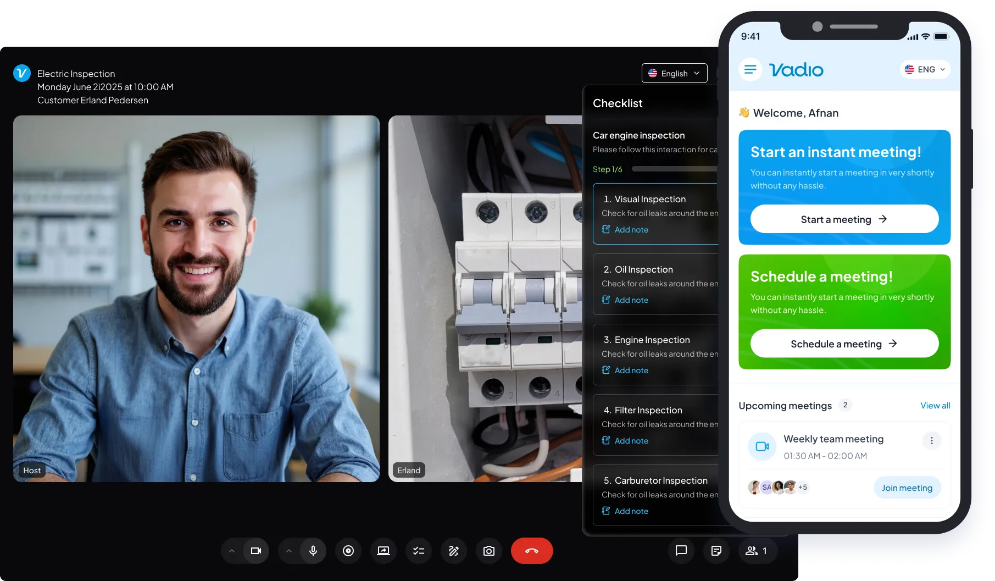Add note to Carburetor Inspection step

(x=625, y=511)
